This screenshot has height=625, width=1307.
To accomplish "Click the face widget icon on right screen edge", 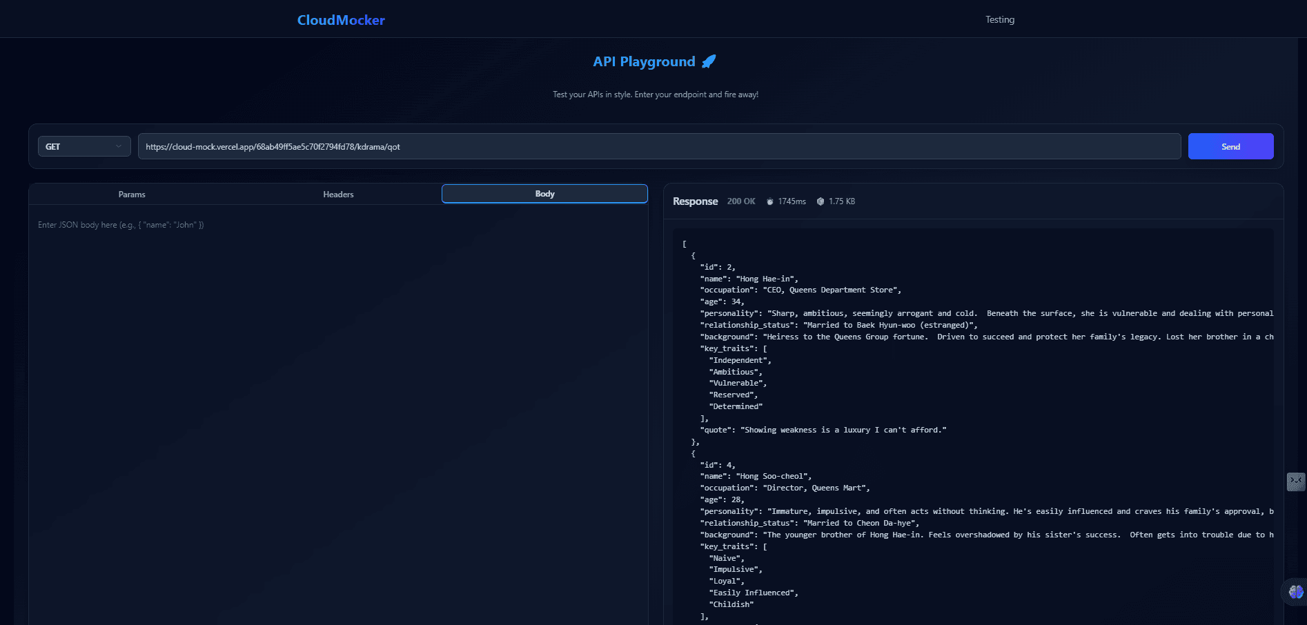I will point(1296,482).
